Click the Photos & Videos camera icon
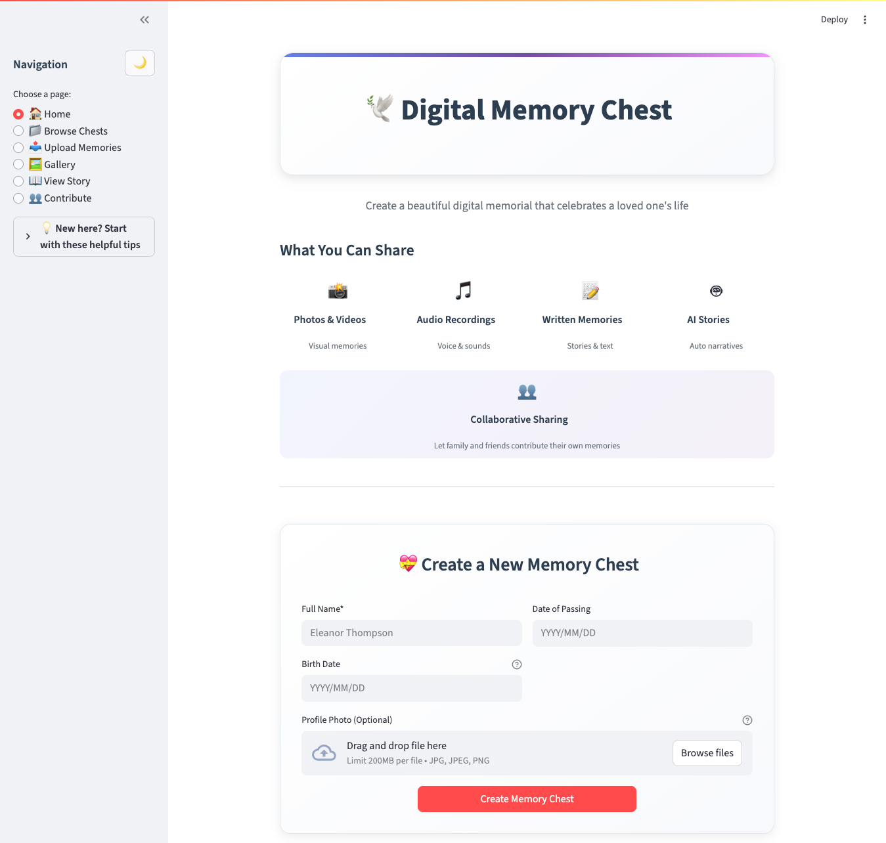Image resolution: width=886 pixels, height=843 pixels. coord(338,291)
